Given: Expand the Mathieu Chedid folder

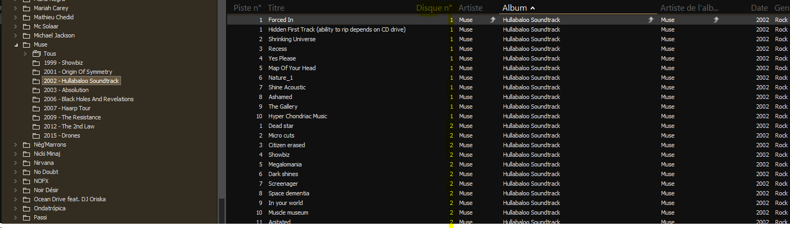Looking at the screenshot, I should click(x=16, y=17).
